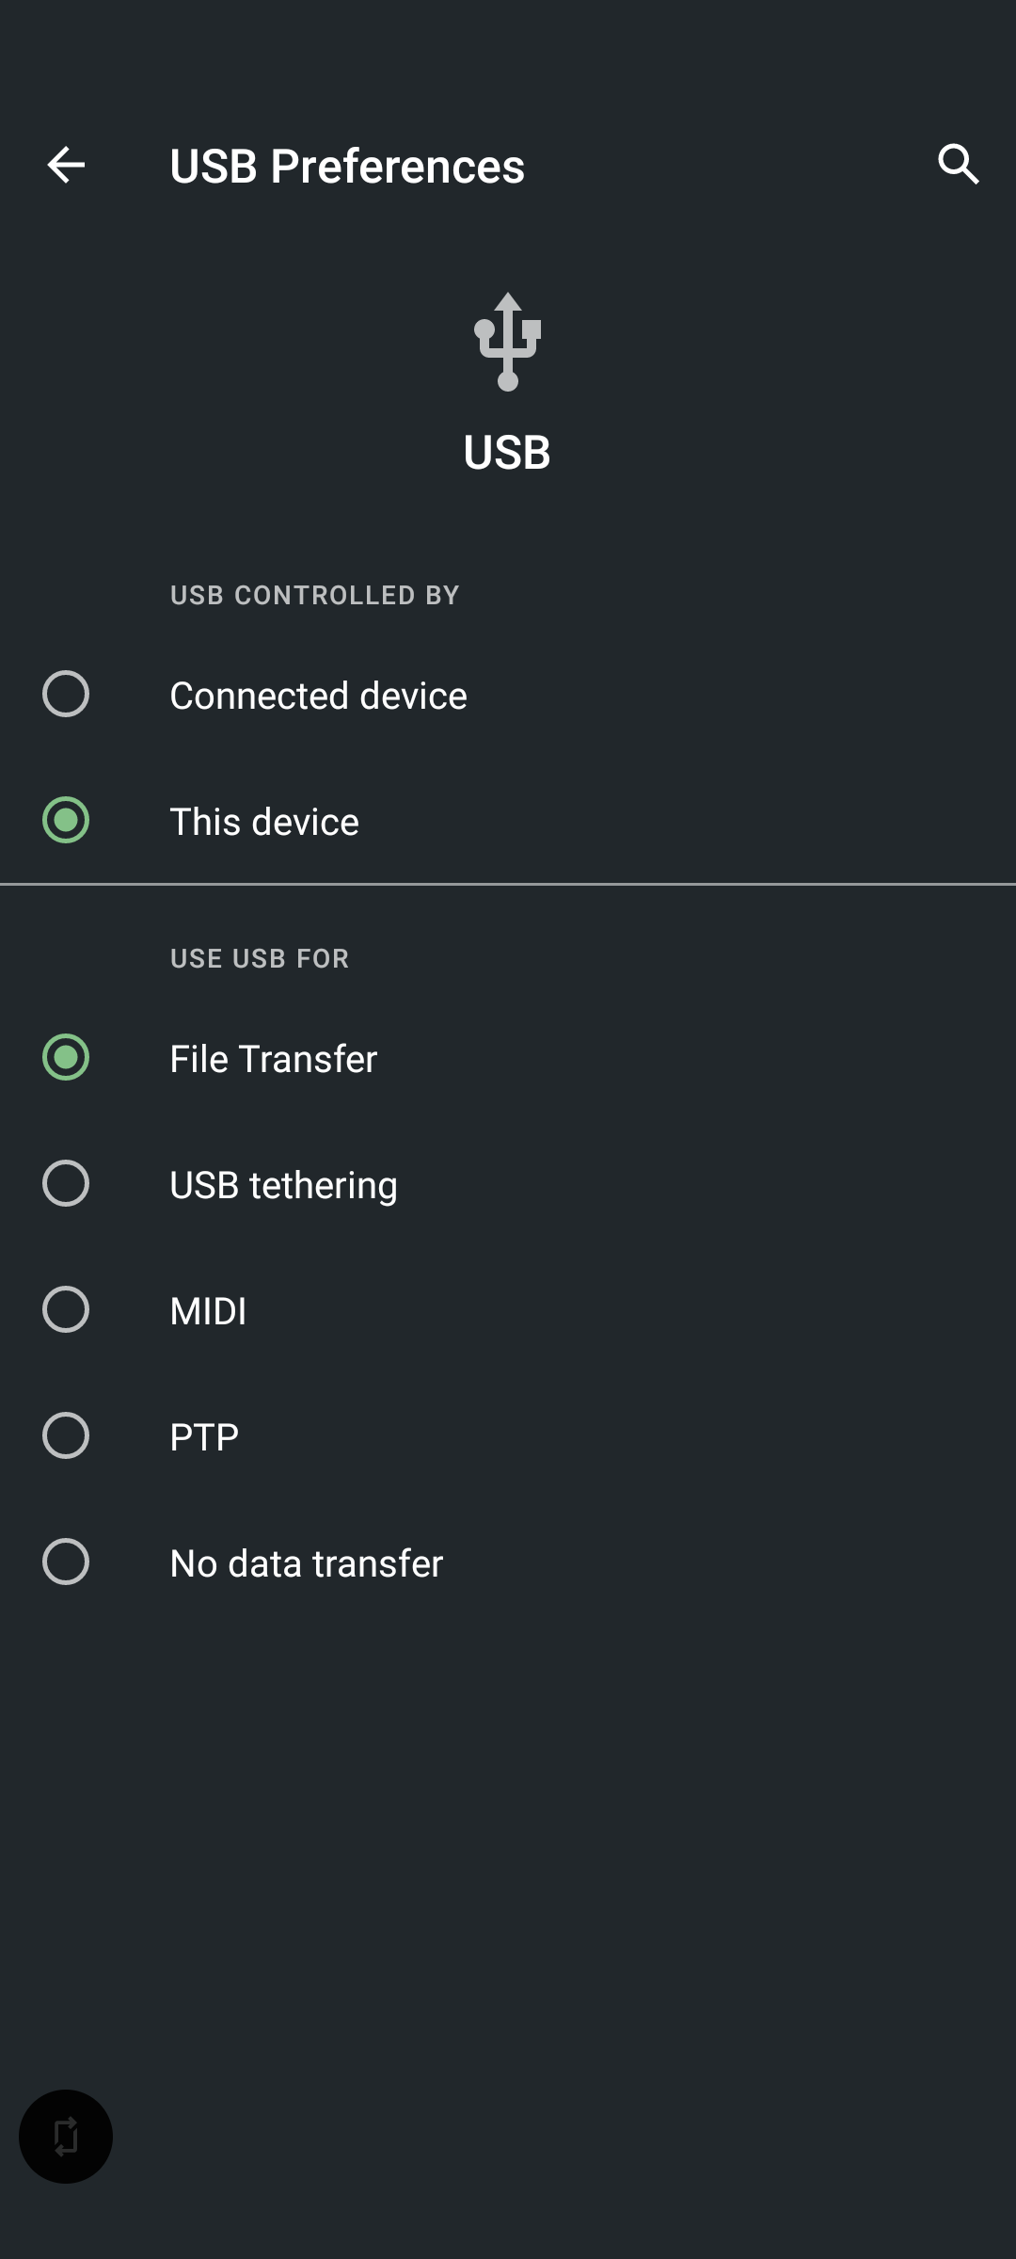Viewport: 1016px width, 2259px height.
Task: Tap the MIDI option text
Action: [208, 1311]
